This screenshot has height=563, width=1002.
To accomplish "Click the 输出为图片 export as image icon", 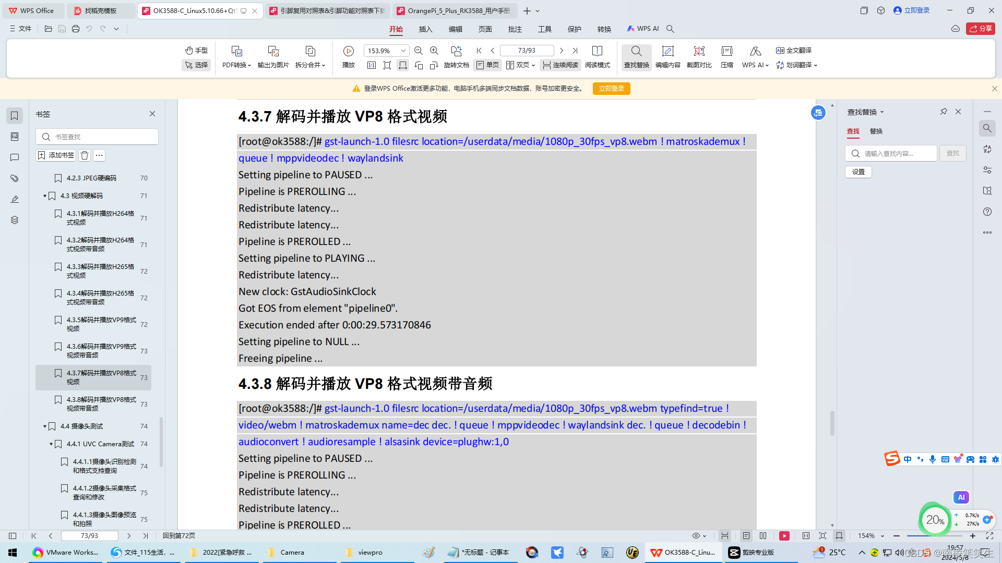I will 272,57.
